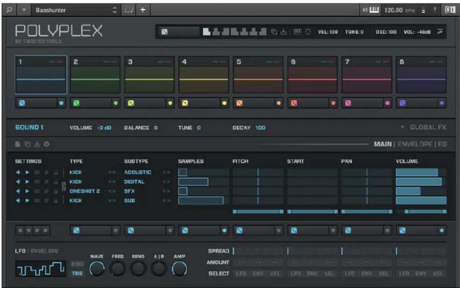Image resolution: width=460 pixels, height=288 pixels.
Task: Click the 120.00 BPM tempo field
Action: 400,10
